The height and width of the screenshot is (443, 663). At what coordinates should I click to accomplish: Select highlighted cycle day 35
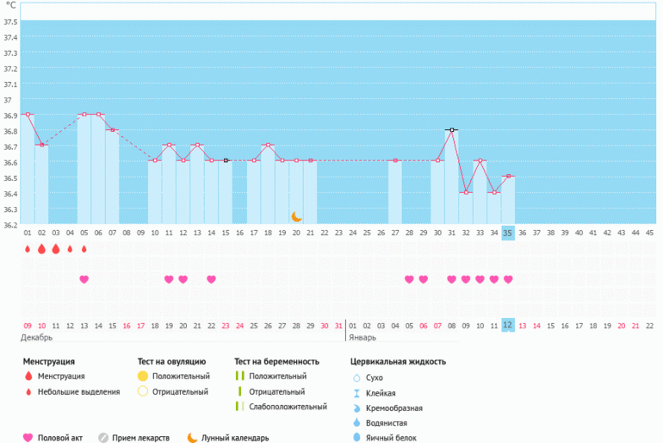[508, 233]
